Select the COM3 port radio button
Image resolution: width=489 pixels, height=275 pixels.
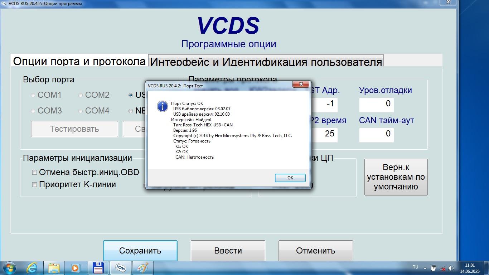(33, 111)
